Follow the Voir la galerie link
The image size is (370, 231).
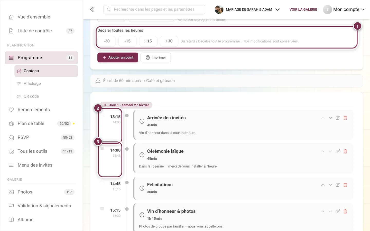tap(303, 9)
